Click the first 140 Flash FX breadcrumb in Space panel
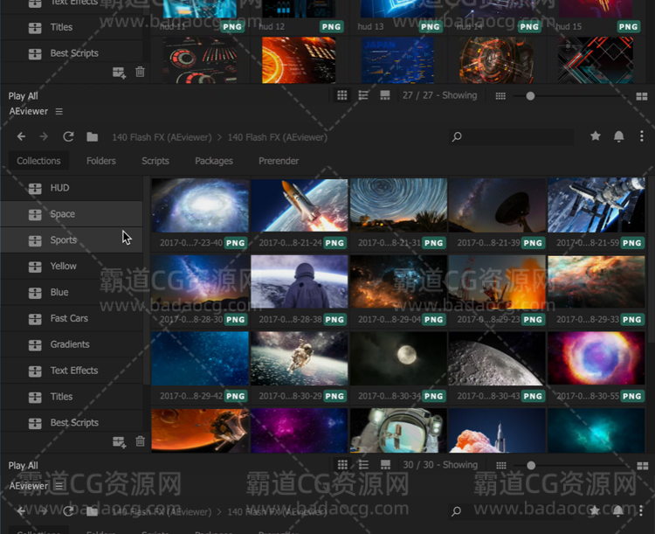Image resolution: width=655 pixels, height=534 pixels. 162,137
